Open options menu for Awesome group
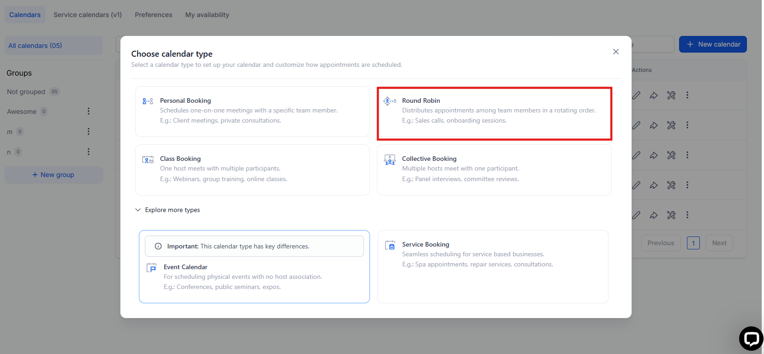Viewport: 764px width, 354px height. [89, 111]
